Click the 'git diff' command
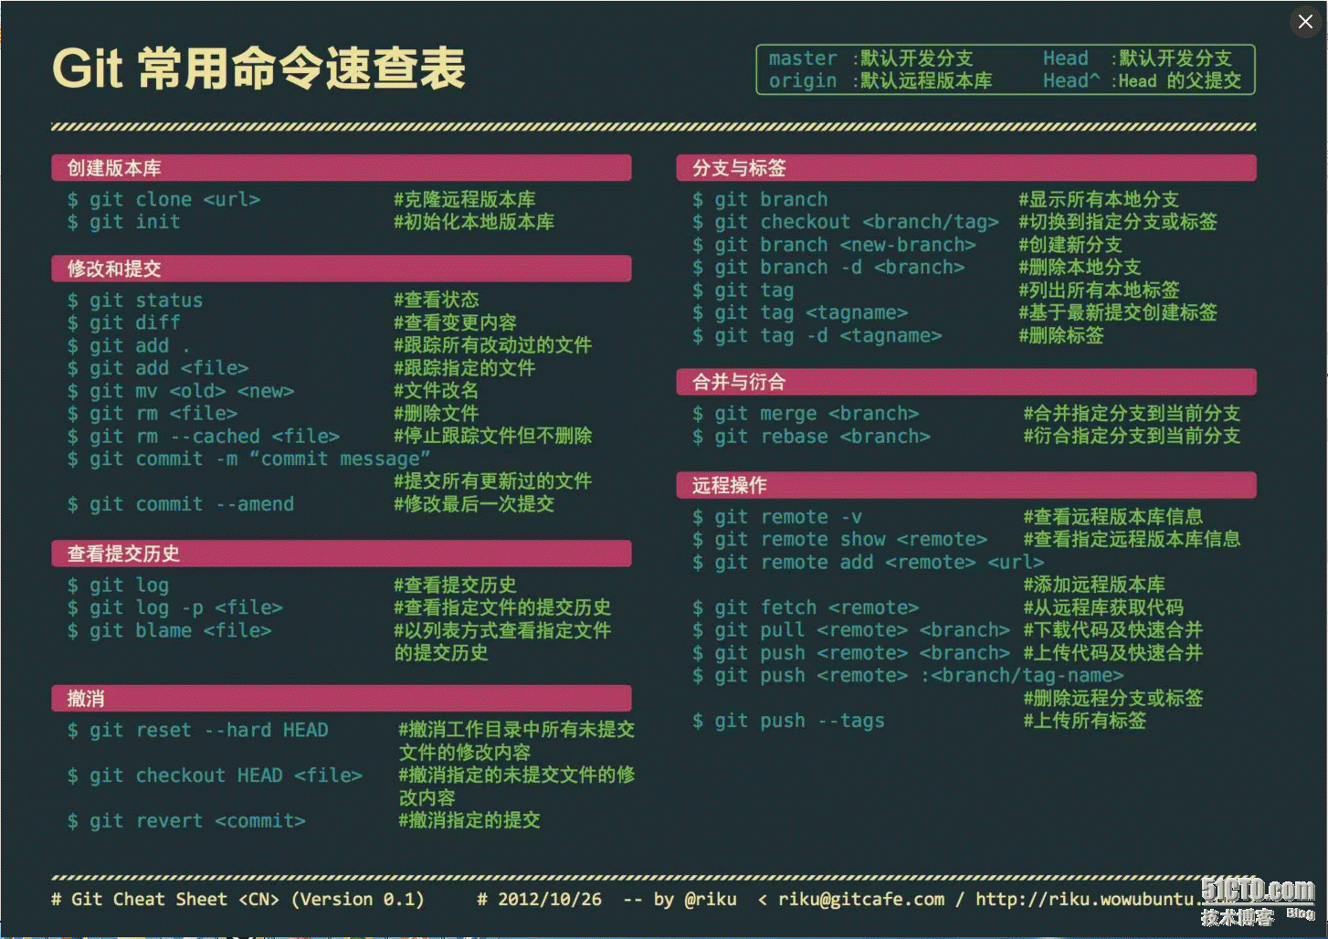The width and height of the screenshot is (1328, 939). coord(124,322)
